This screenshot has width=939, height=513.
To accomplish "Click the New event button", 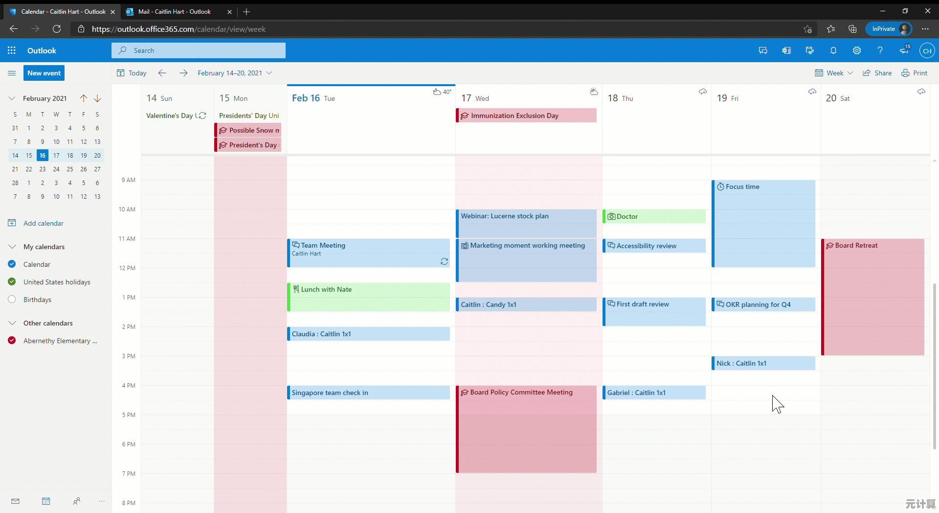I will (x=44, y=73).
